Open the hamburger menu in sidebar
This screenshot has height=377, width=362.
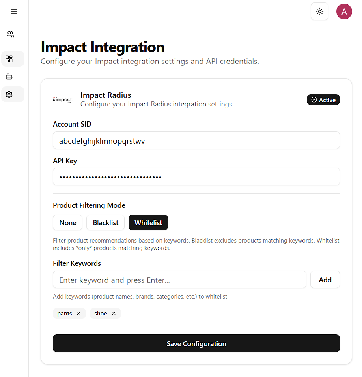pyautogui.click(x=14, y=11)
